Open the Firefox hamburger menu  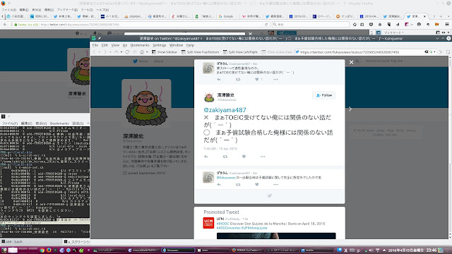click(447, 25)
